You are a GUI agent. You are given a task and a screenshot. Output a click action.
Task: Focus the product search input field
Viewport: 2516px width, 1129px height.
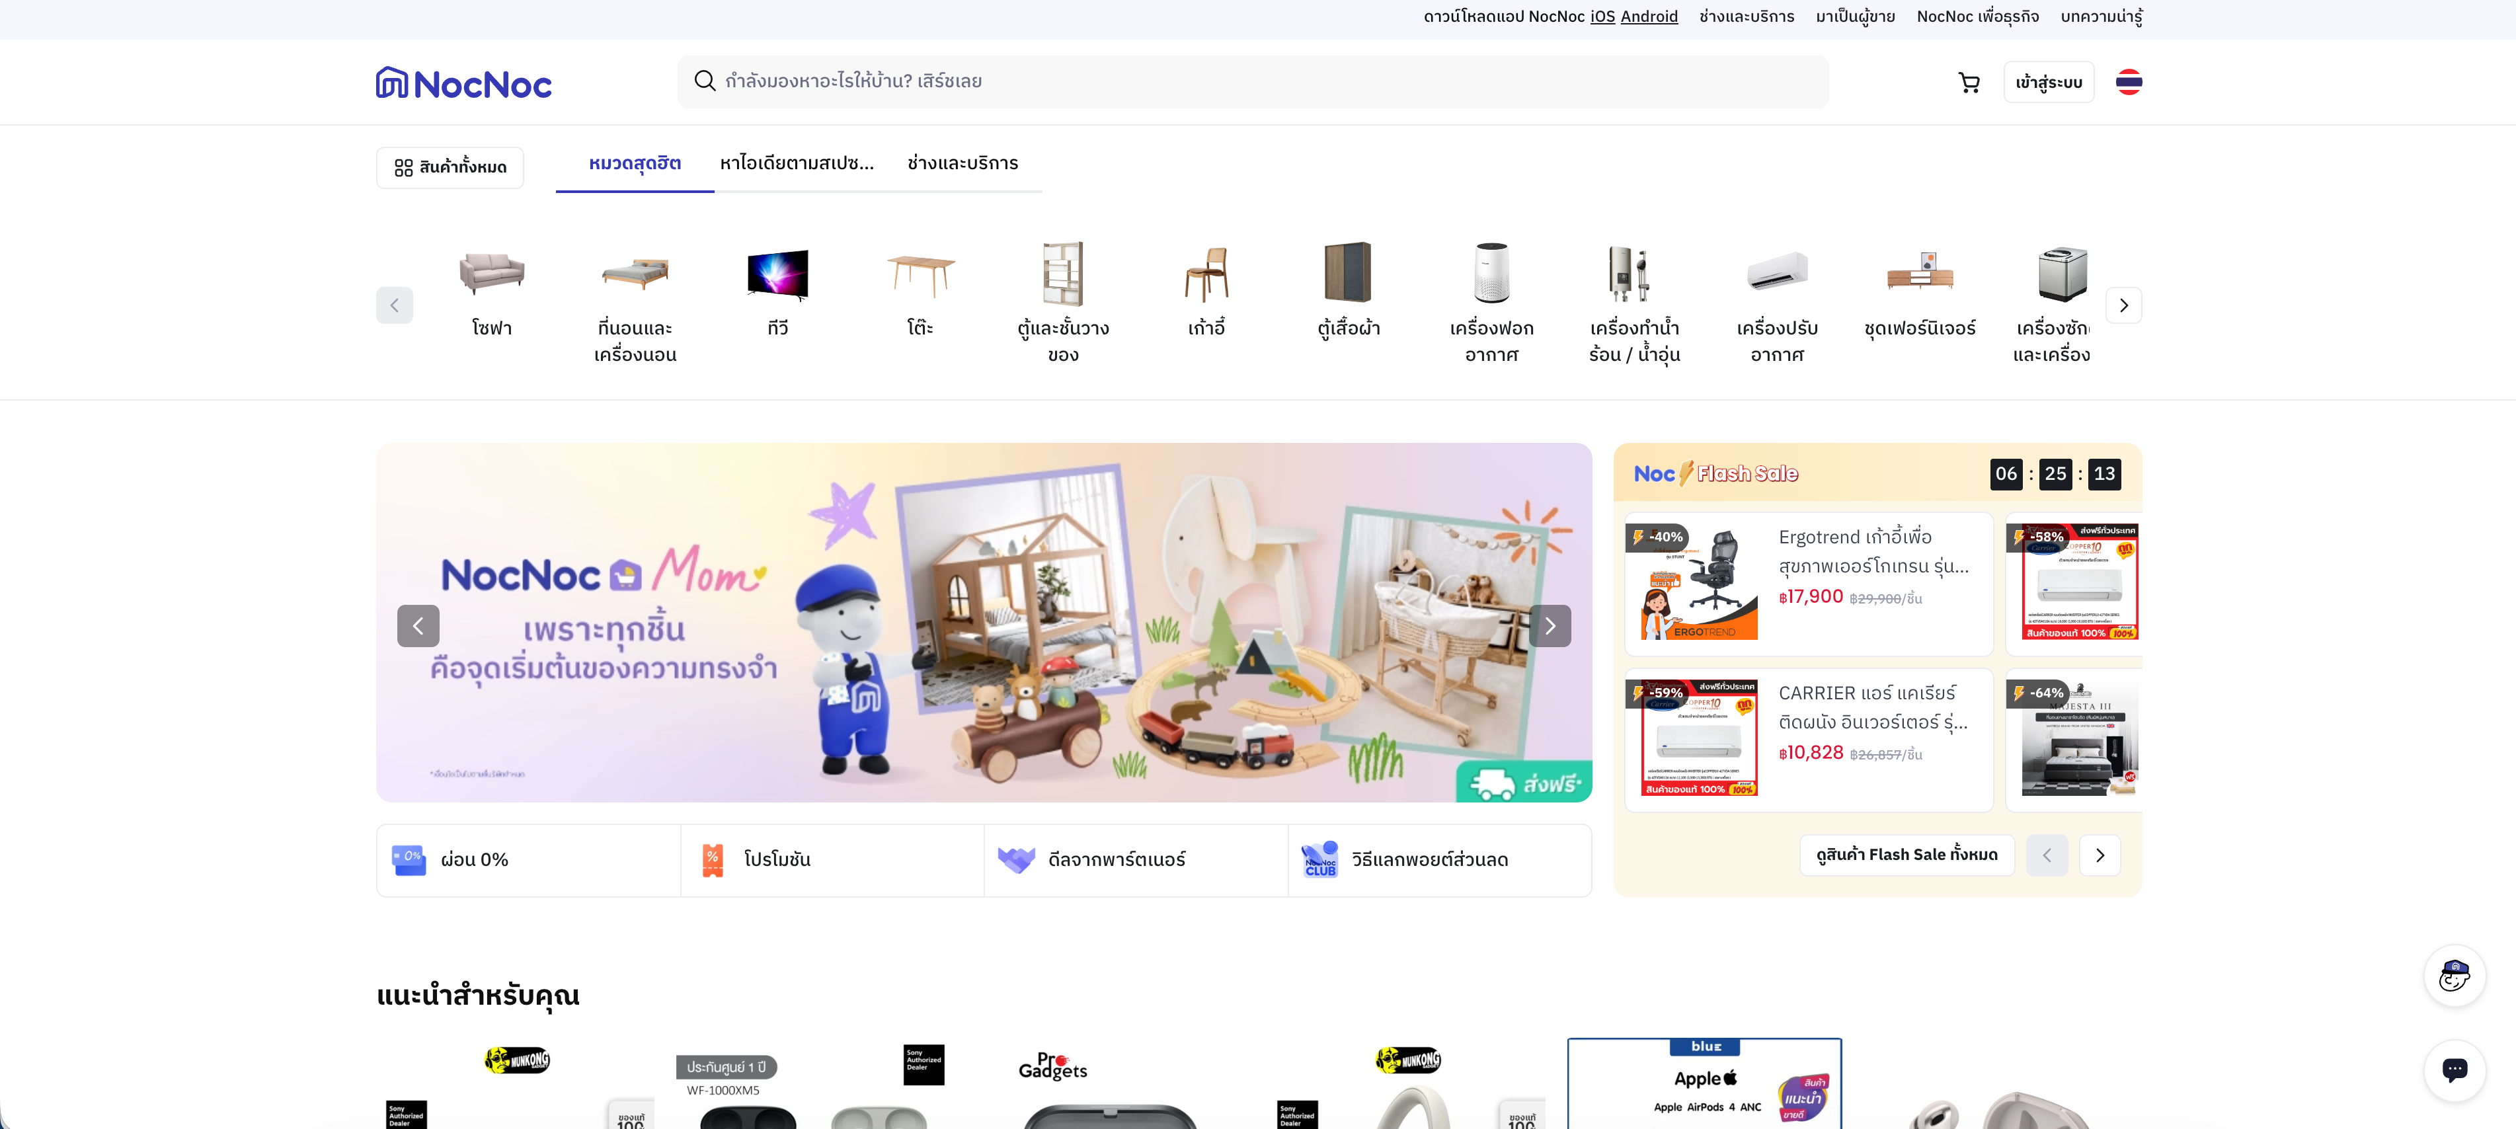pyautogui.click(x=1253, y=81)
